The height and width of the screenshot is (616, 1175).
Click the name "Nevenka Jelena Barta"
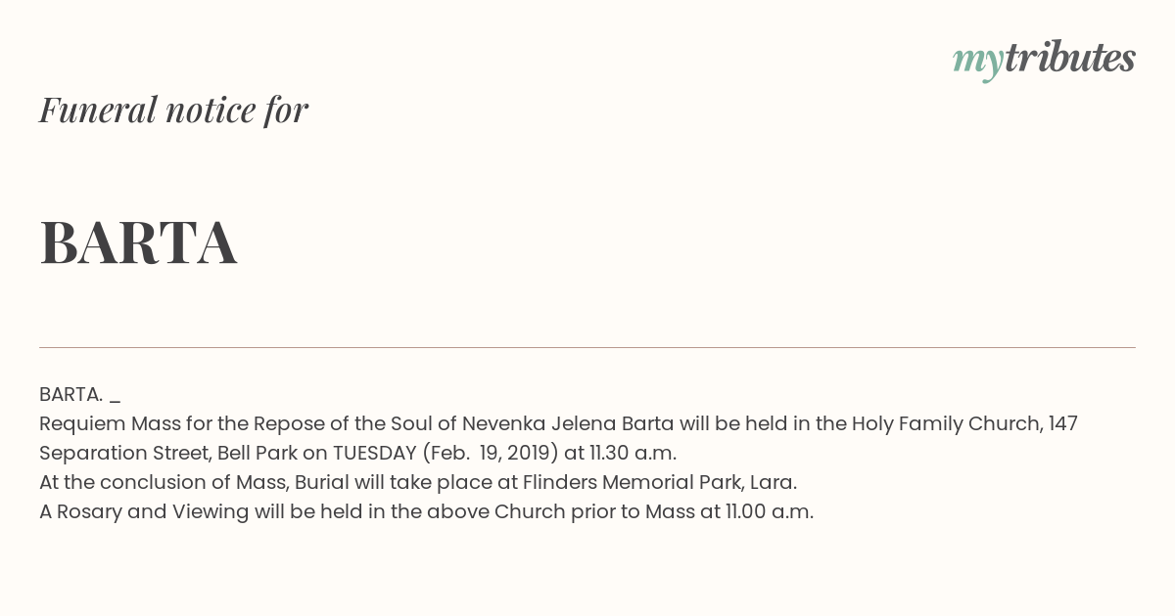568,423
